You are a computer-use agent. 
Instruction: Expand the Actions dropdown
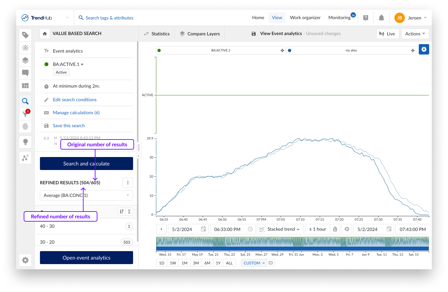pos(415,34)
